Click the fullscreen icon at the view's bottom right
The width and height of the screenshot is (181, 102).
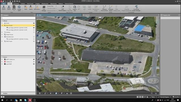pyautogui.click(x=152, y=93)
